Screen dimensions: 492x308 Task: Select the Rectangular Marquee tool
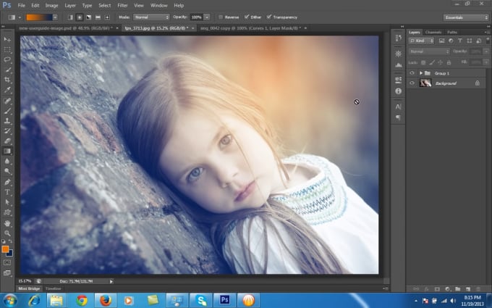point(7,50)
